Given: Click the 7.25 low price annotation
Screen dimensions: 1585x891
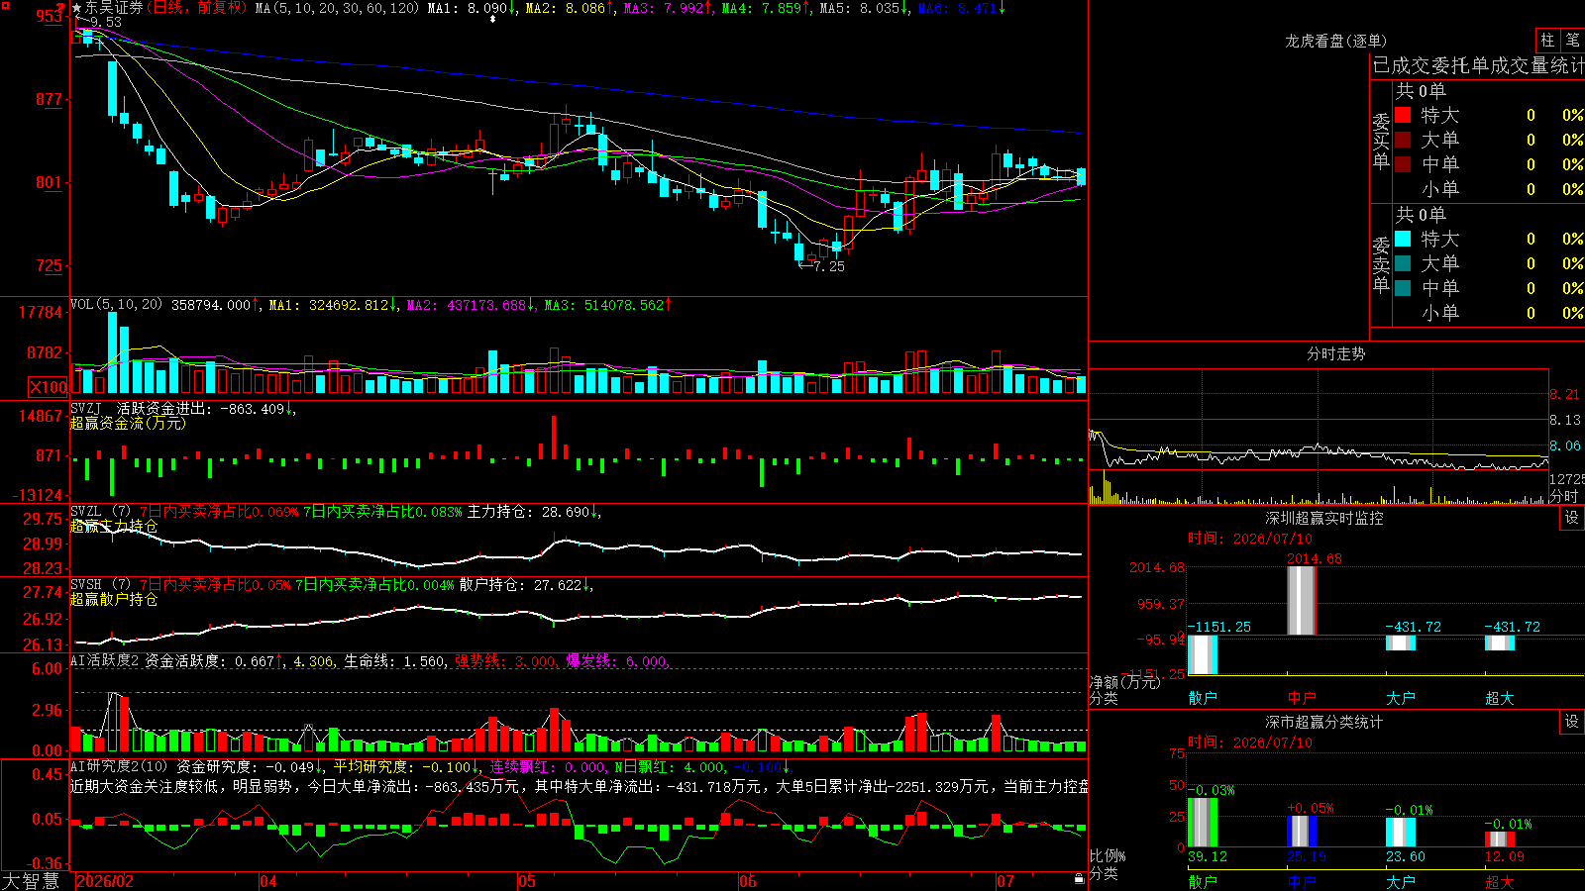Looking at the screenshot, I should 829,266.
